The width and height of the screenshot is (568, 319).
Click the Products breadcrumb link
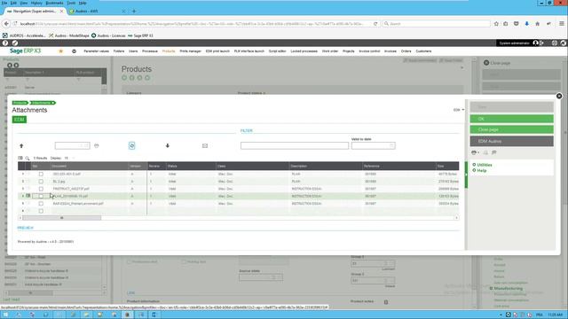20,103
